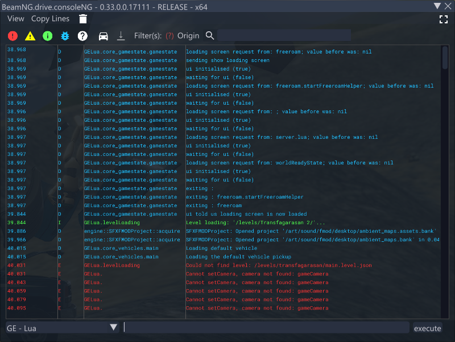
Task: Focus the filter search input field
Action: point(284,35)
